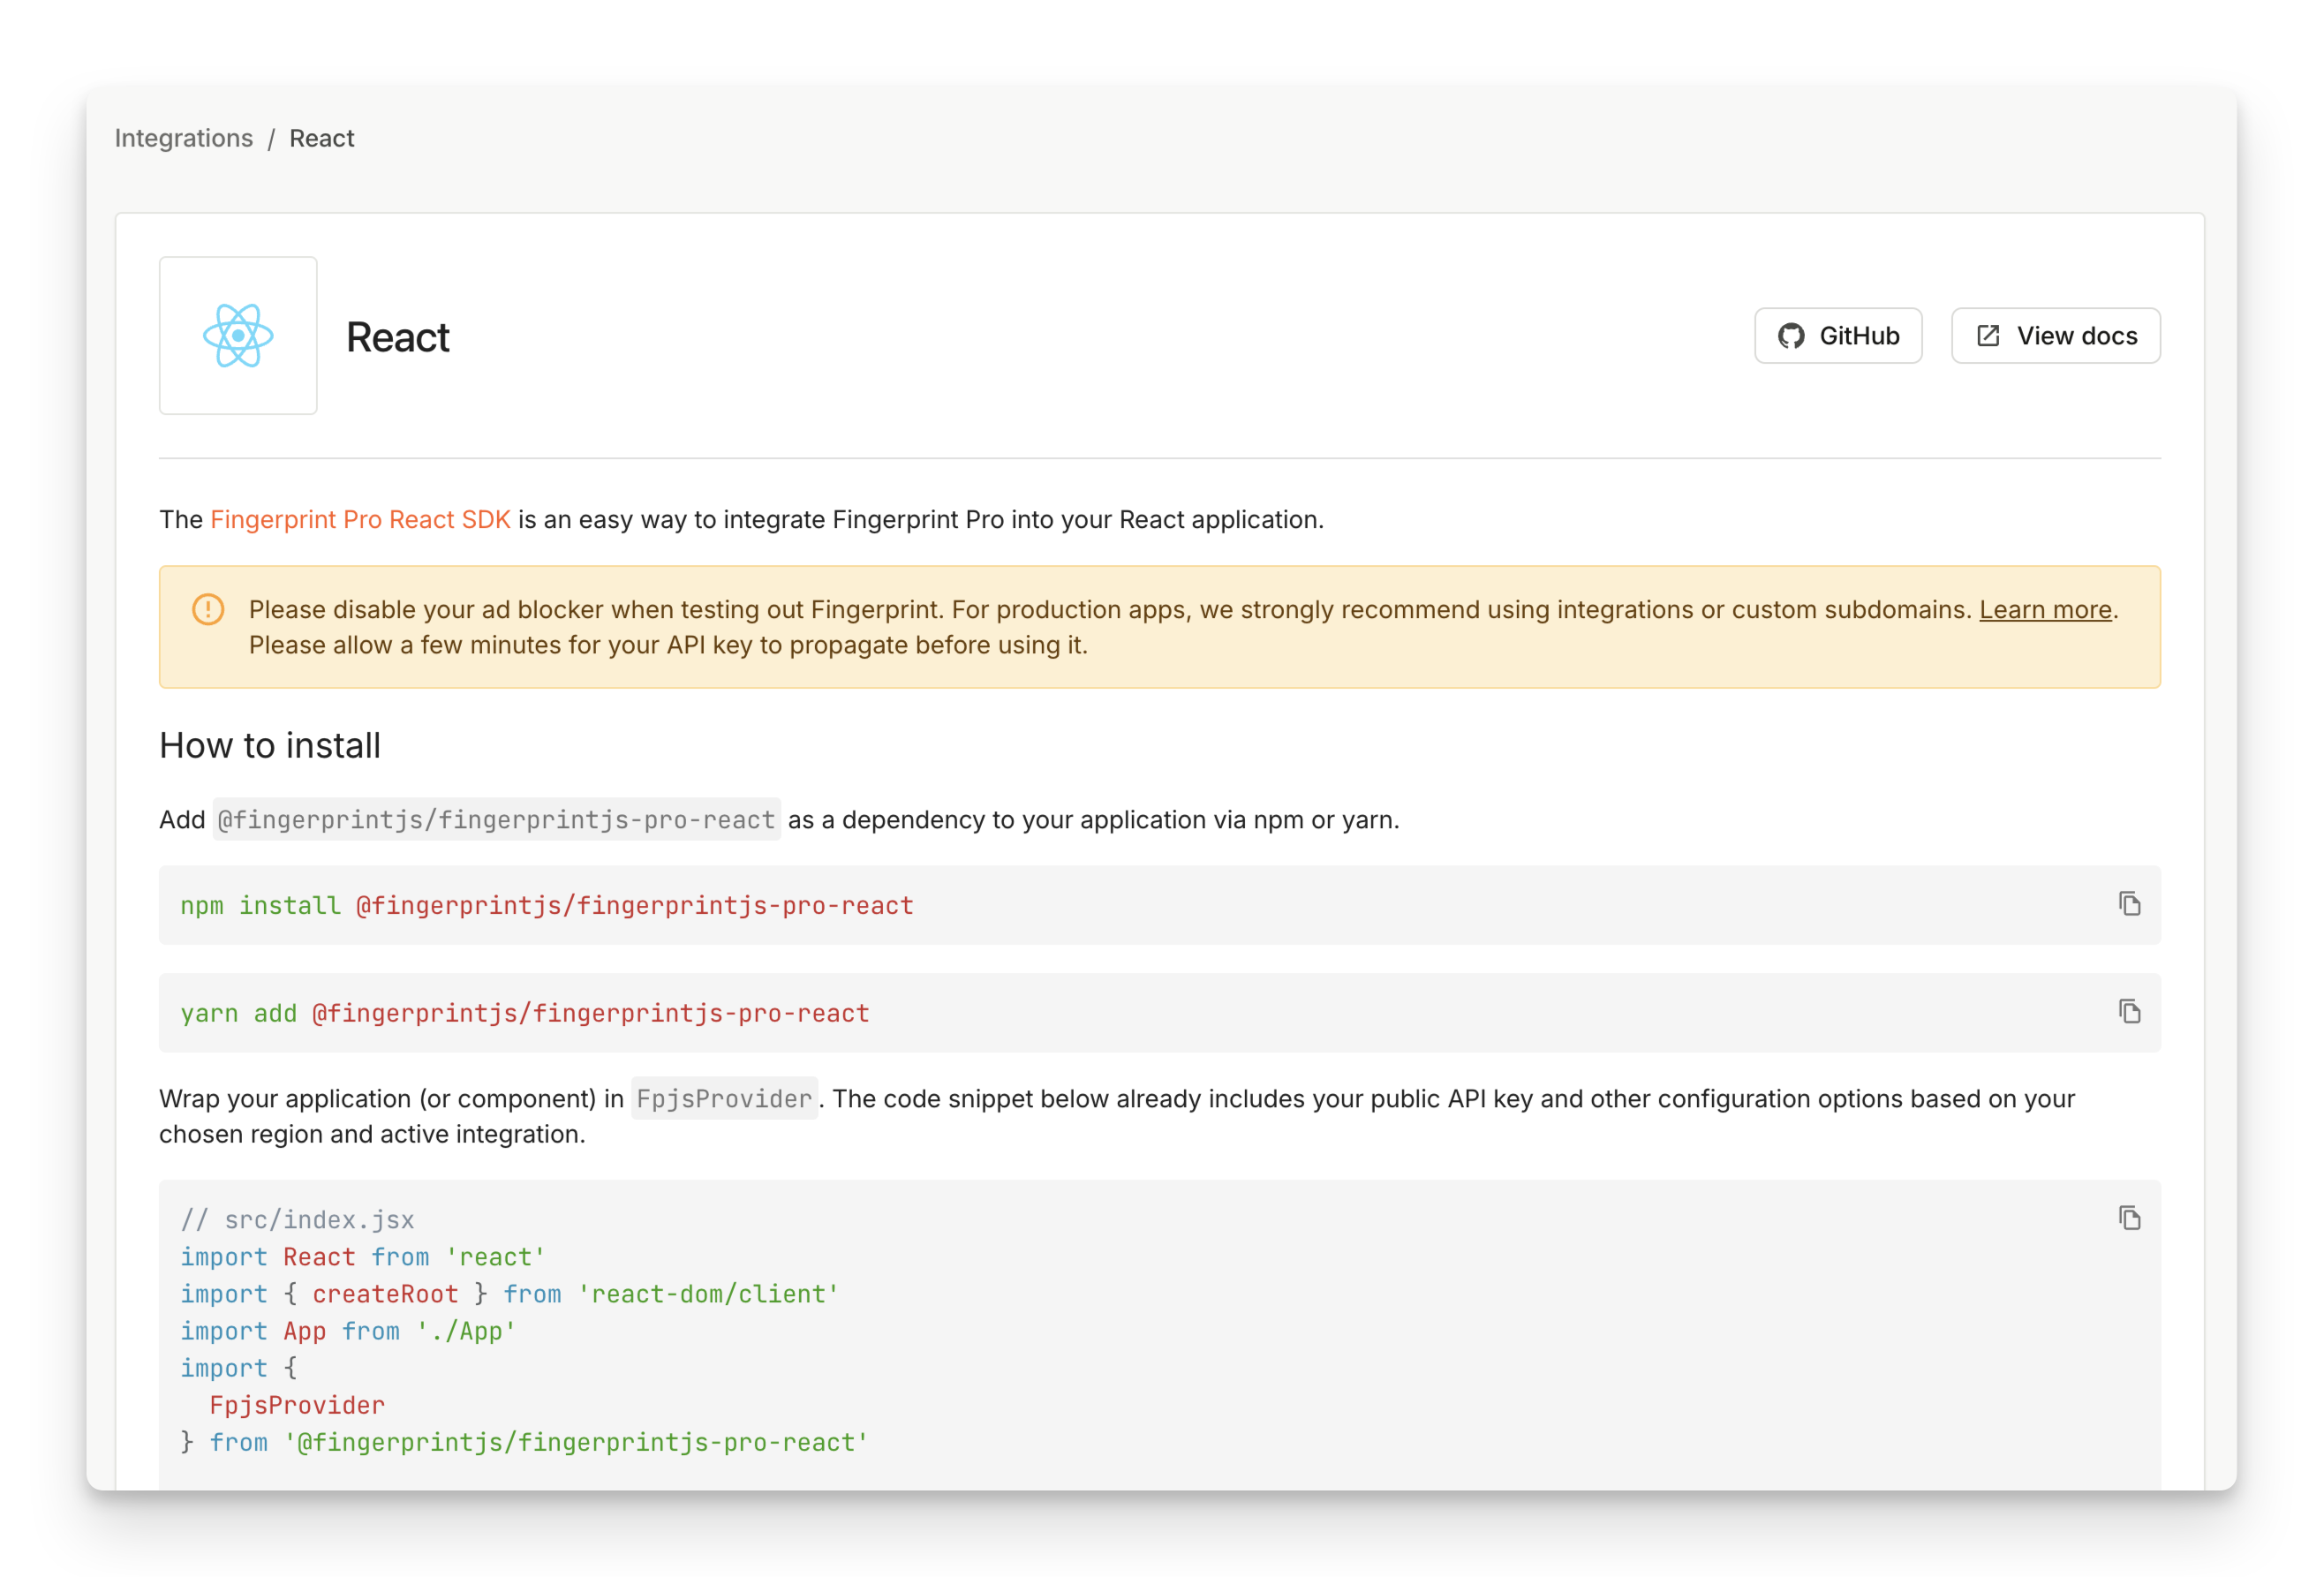
Task: Click the yarn add command text
Action: tap(524, 1012)
